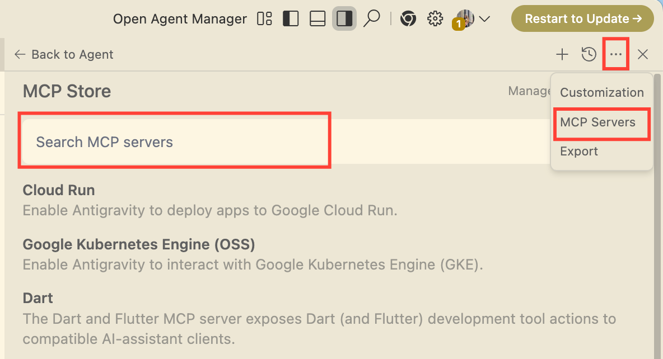The image size is (663, 359).
Task: Open the search magnifier icon
Action: (372, 18)
